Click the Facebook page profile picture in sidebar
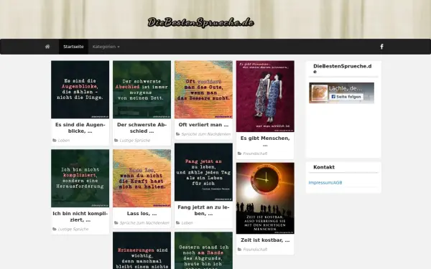 coord(319,93)
